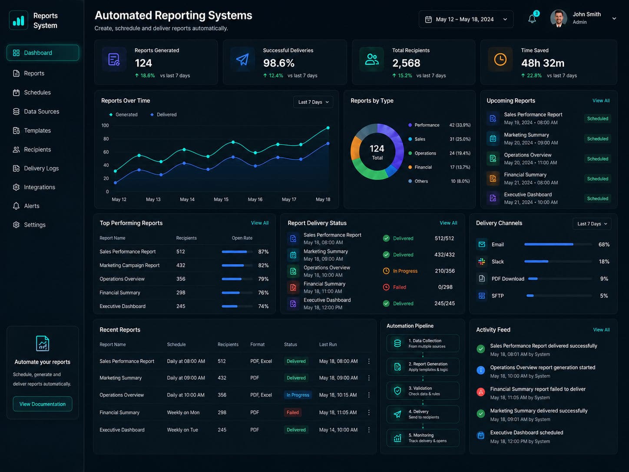
Task: Click the May 18 Generated data point on chart
Action: click(328, 128)
